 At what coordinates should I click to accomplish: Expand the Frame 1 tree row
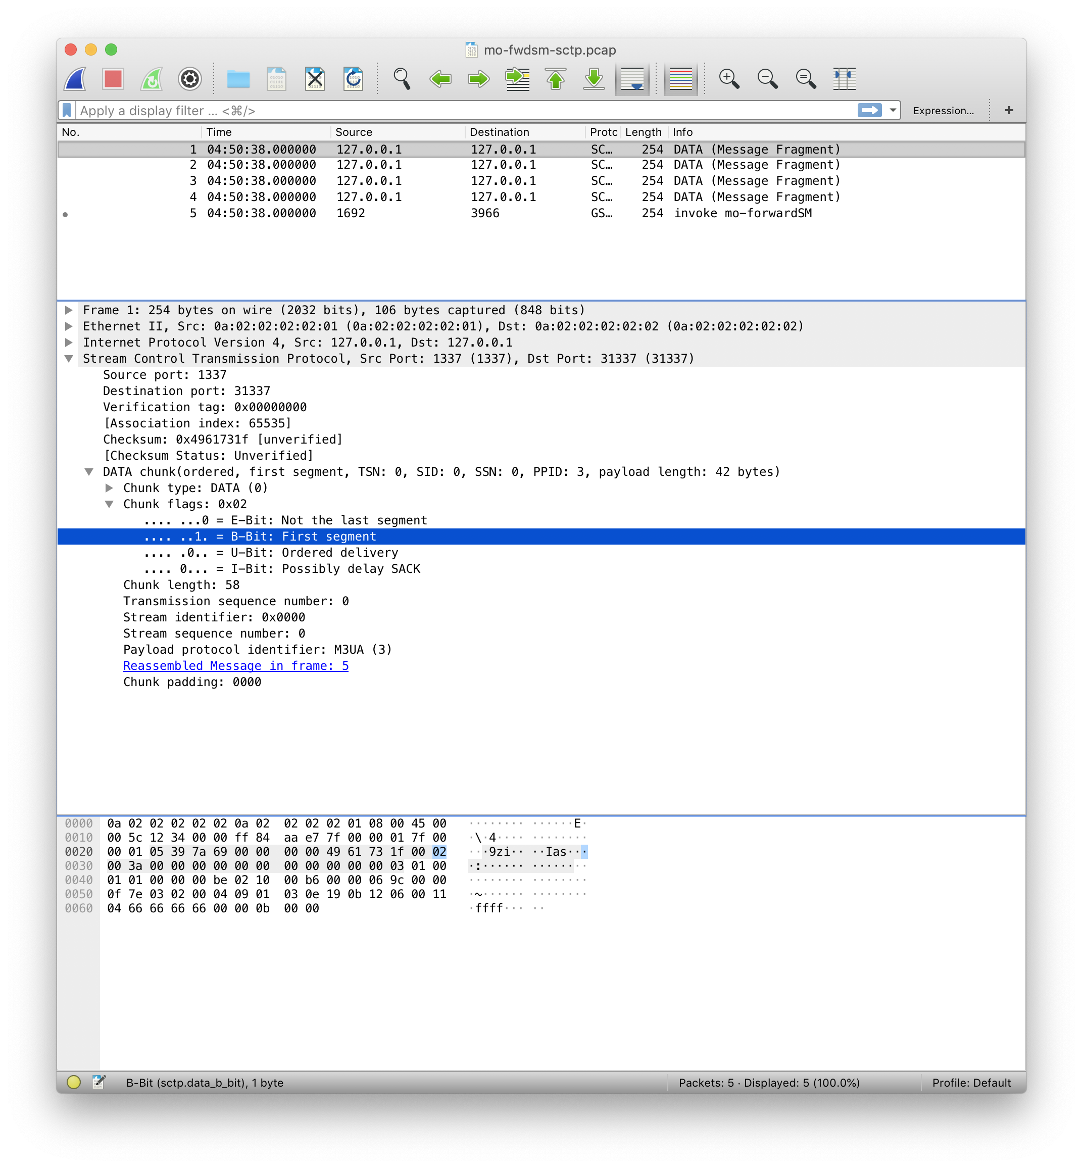(69, 310)
